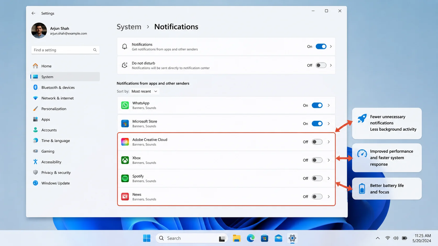438x246 pixels.
Task: Click the Notifications bell icon
Action: click(x=125, y=47)
